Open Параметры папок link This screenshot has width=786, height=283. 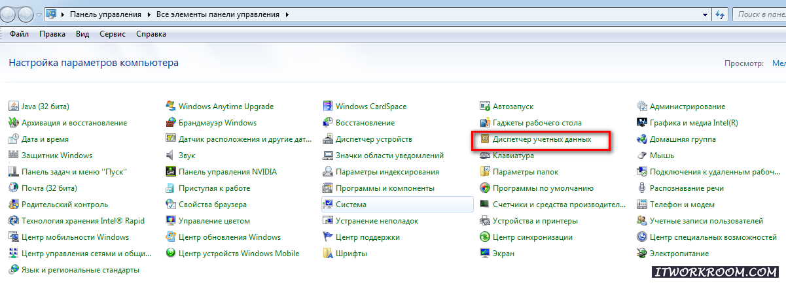click(526, 172)
